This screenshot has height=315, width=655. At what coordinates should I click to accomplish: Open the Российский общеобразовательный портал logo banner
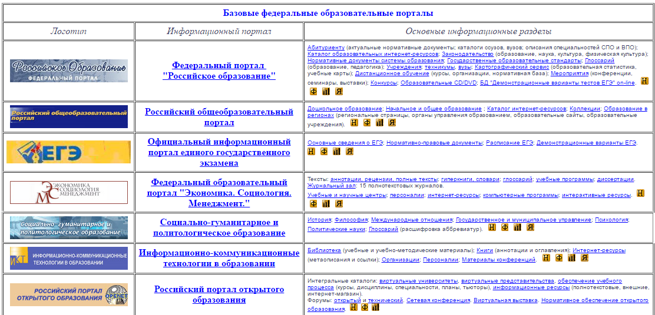tap(69, 117)
